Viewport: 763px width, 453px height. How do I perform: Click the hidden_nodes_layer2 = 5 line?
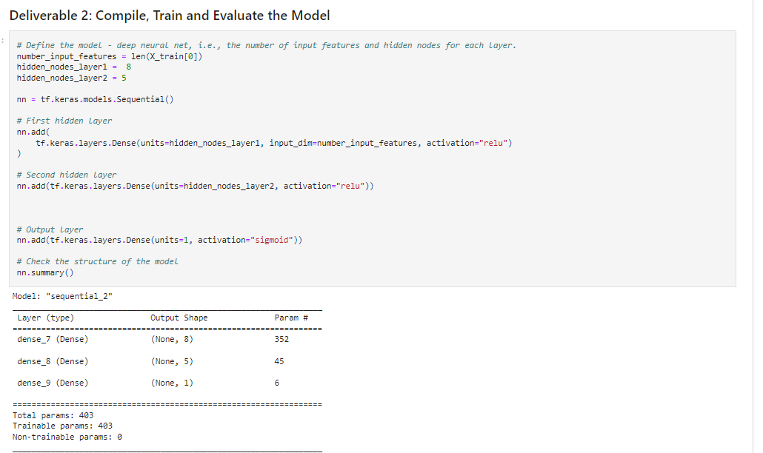point(72,78)
